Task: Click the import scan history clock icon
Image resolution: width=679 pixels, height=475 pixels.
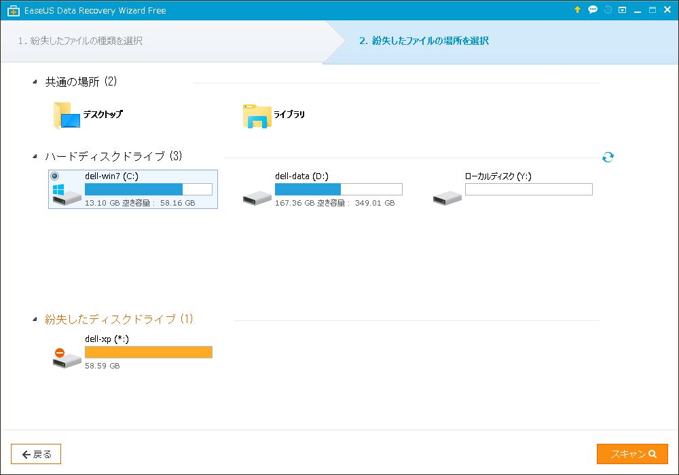Action: (x=608, y=10)
